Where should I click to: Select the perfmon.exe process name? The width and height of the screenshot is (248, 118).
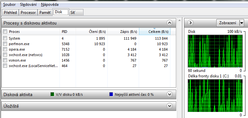19,44
